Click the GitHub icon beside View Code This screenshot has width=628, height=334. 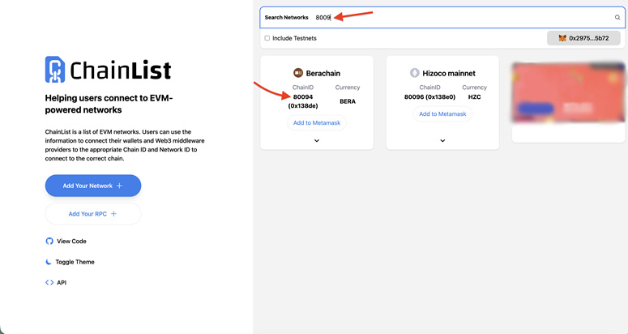(x=49, y=242)
